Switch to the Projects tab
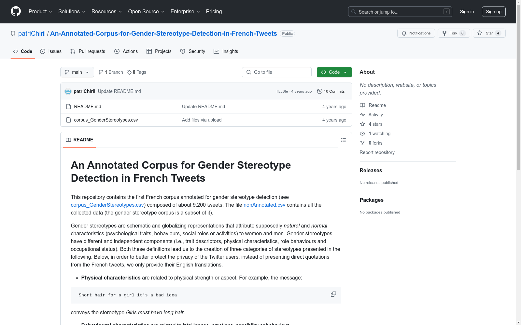 [x=159, y=51]
